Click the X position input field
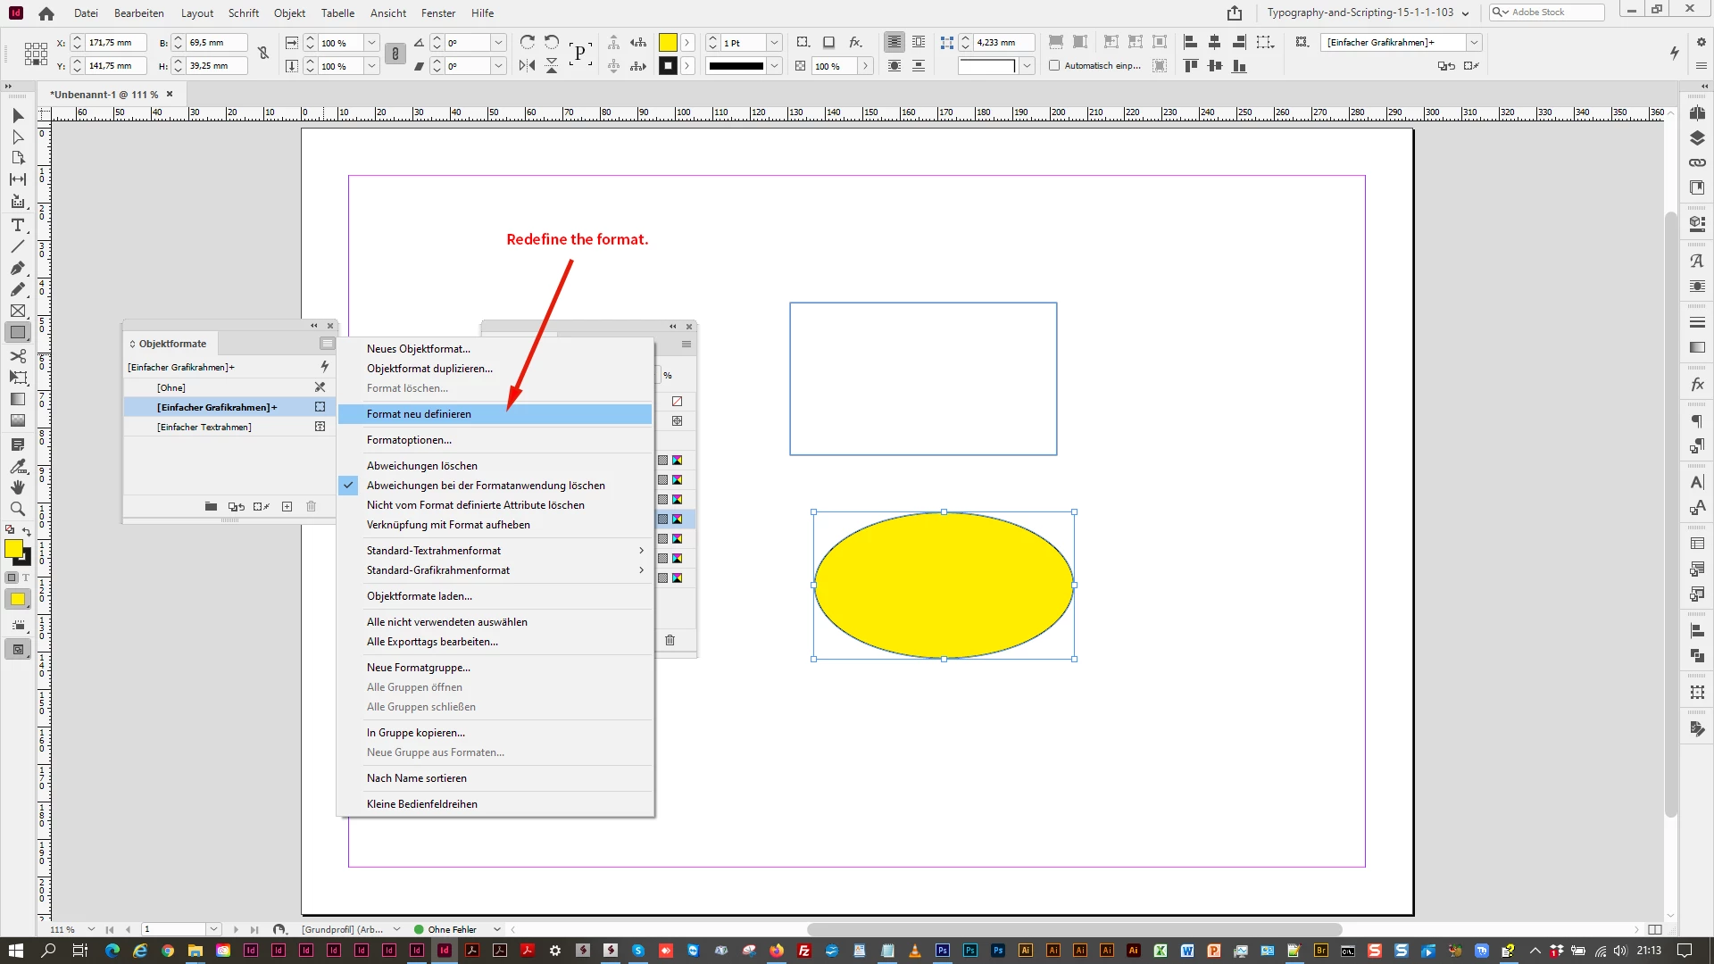The width and height of the screenshot is (1714, 964). [116, 43]
